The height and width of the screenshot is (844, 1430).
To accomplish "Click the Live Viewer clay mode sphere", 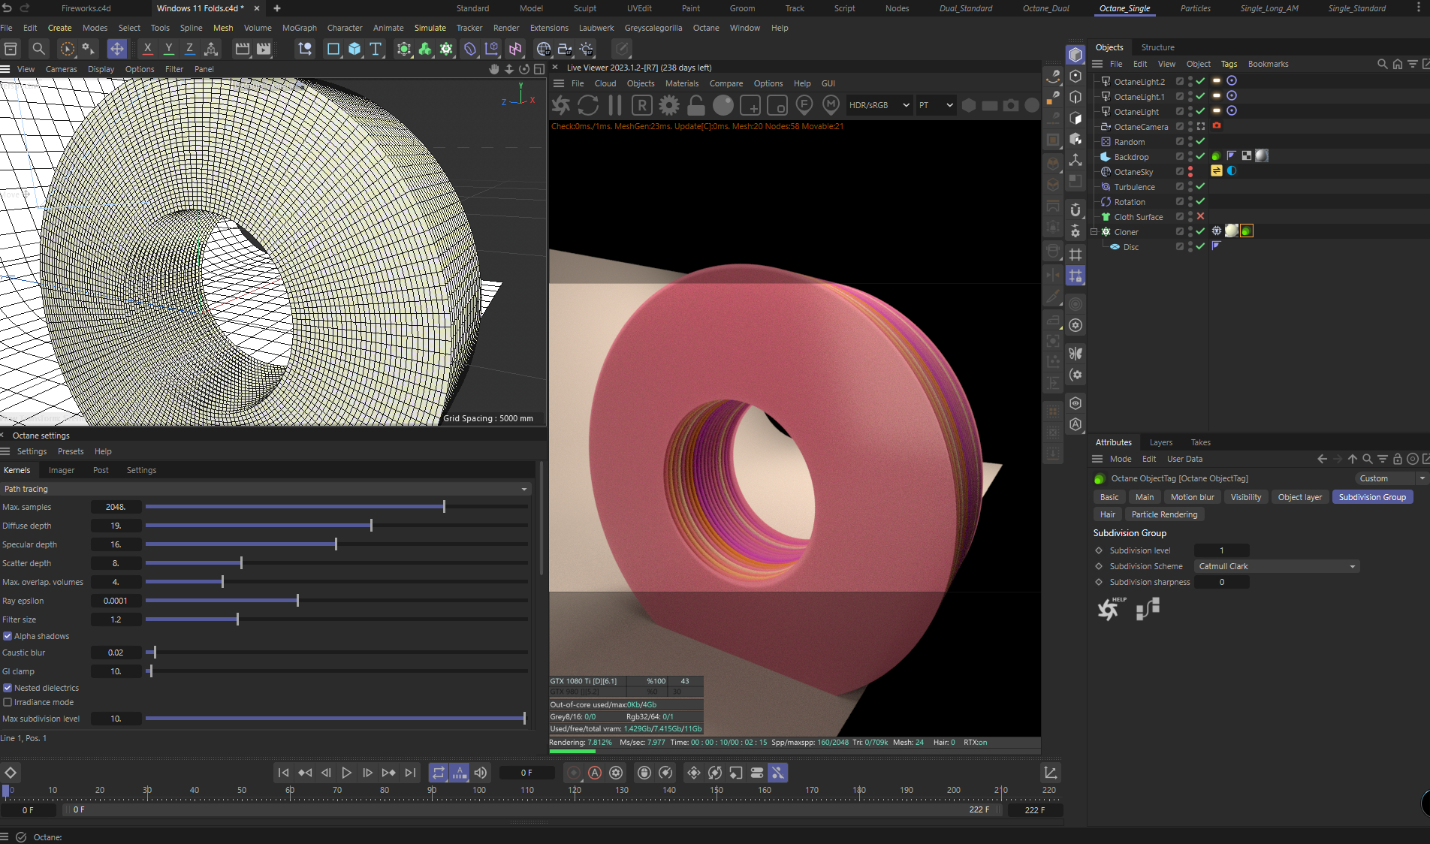I will (723, 105).
